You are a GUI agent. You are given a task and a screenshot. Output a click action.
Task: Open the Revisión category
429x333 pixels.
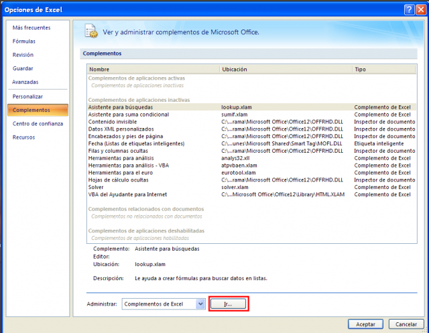[23, 55]
